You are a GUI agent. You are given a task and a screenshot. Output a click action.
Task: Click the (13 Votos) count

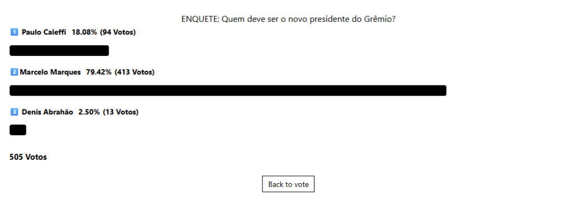click(121, 112)
